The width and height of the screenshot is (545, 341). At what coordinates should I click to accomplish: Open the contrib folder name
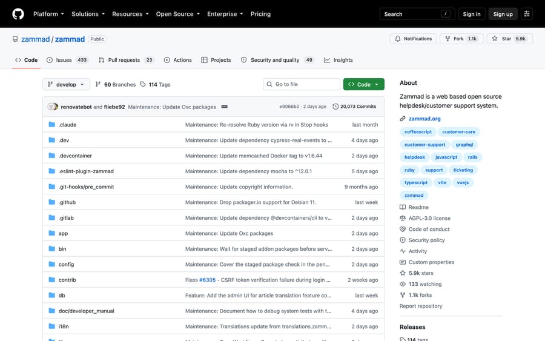click(67, 280)
